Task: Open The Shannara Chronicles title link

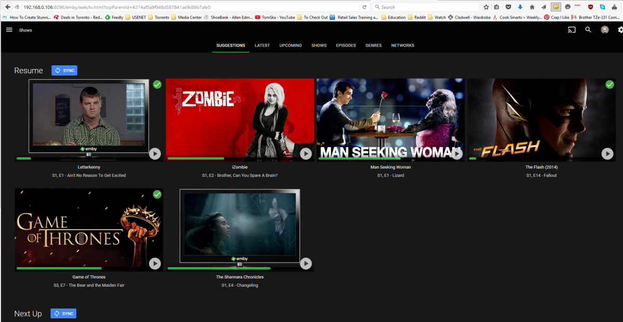Action: pyautogui.click(x=240, y=277)
